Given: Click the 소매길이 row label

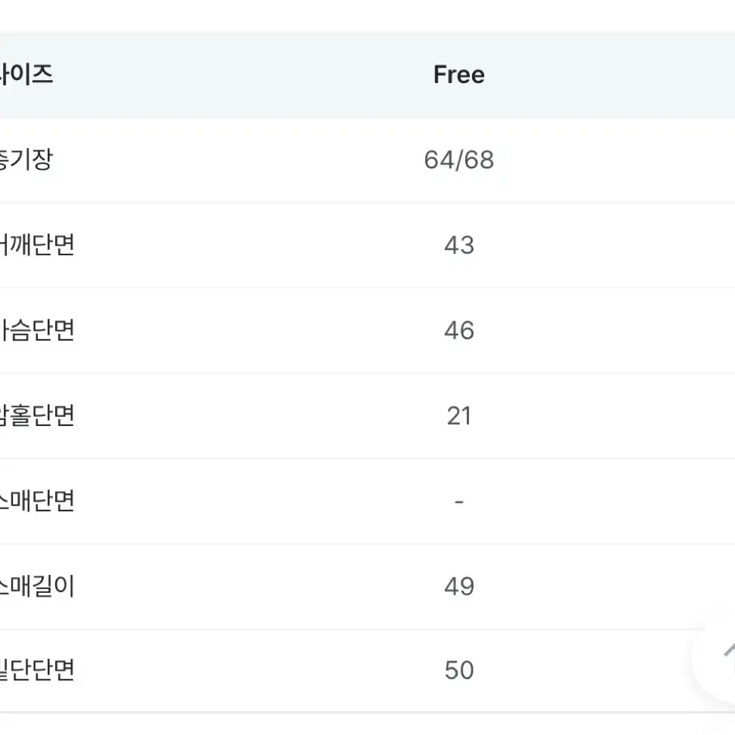Looking at the screenshot, I should pos(37,586).
